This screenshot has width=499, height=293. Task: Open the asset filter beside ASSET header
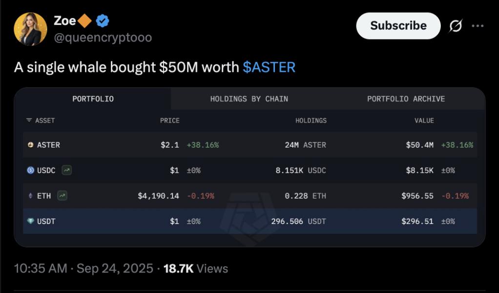29,120
